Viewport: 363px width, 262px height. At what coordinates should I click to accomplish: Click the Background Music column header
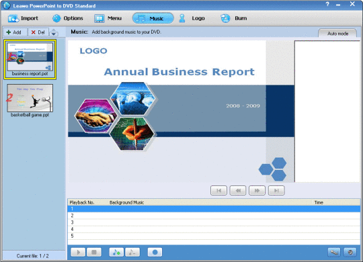(126, 202)
